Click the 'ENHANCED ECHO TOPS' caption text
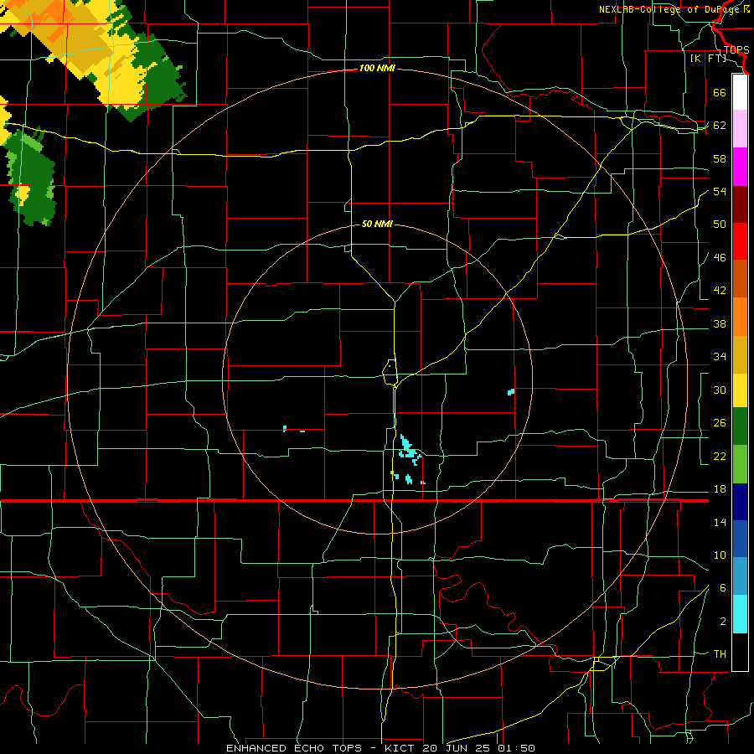This screenshot has width=754, height=754. pos(294,748)
